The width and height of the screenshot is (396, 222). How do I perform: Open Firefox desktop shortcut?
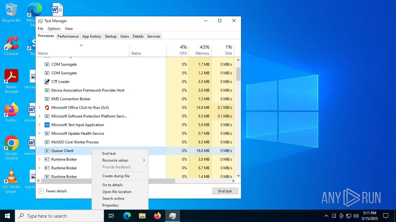(11, 113)
